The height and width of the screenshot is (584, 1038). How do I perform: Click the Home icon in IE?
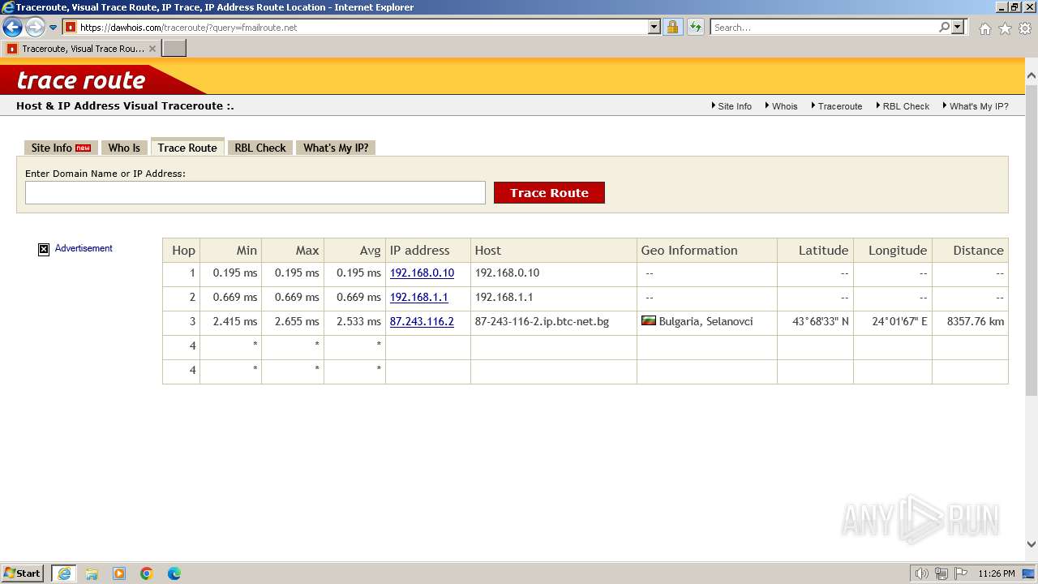pos(984,28)
